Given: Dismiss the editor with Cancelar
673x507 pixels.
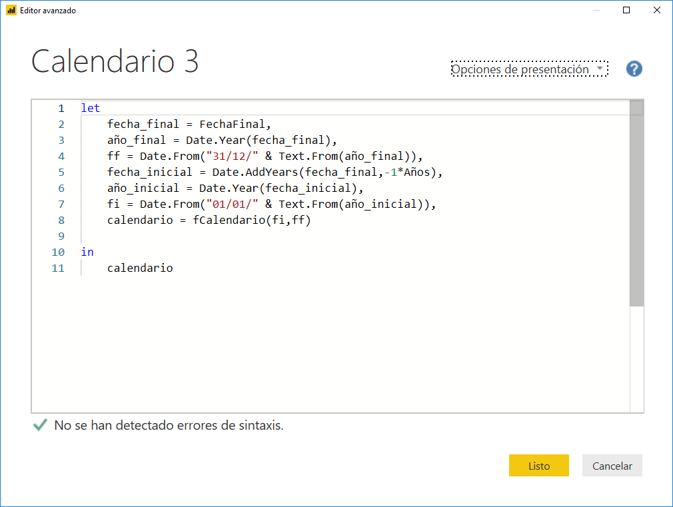Looking at the screenshot, I should pyautogui.click(x=612, y=465).
